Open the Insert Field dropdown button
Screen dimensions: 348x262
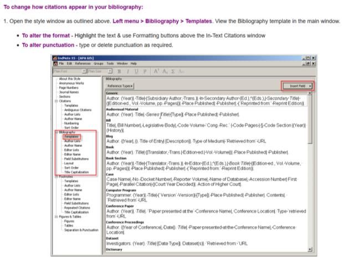coord(298,86)
